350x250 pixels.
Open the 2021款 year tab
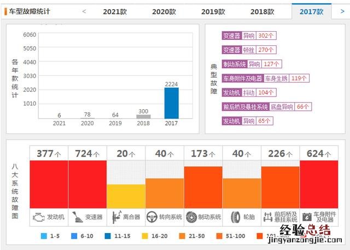(115, 11)
